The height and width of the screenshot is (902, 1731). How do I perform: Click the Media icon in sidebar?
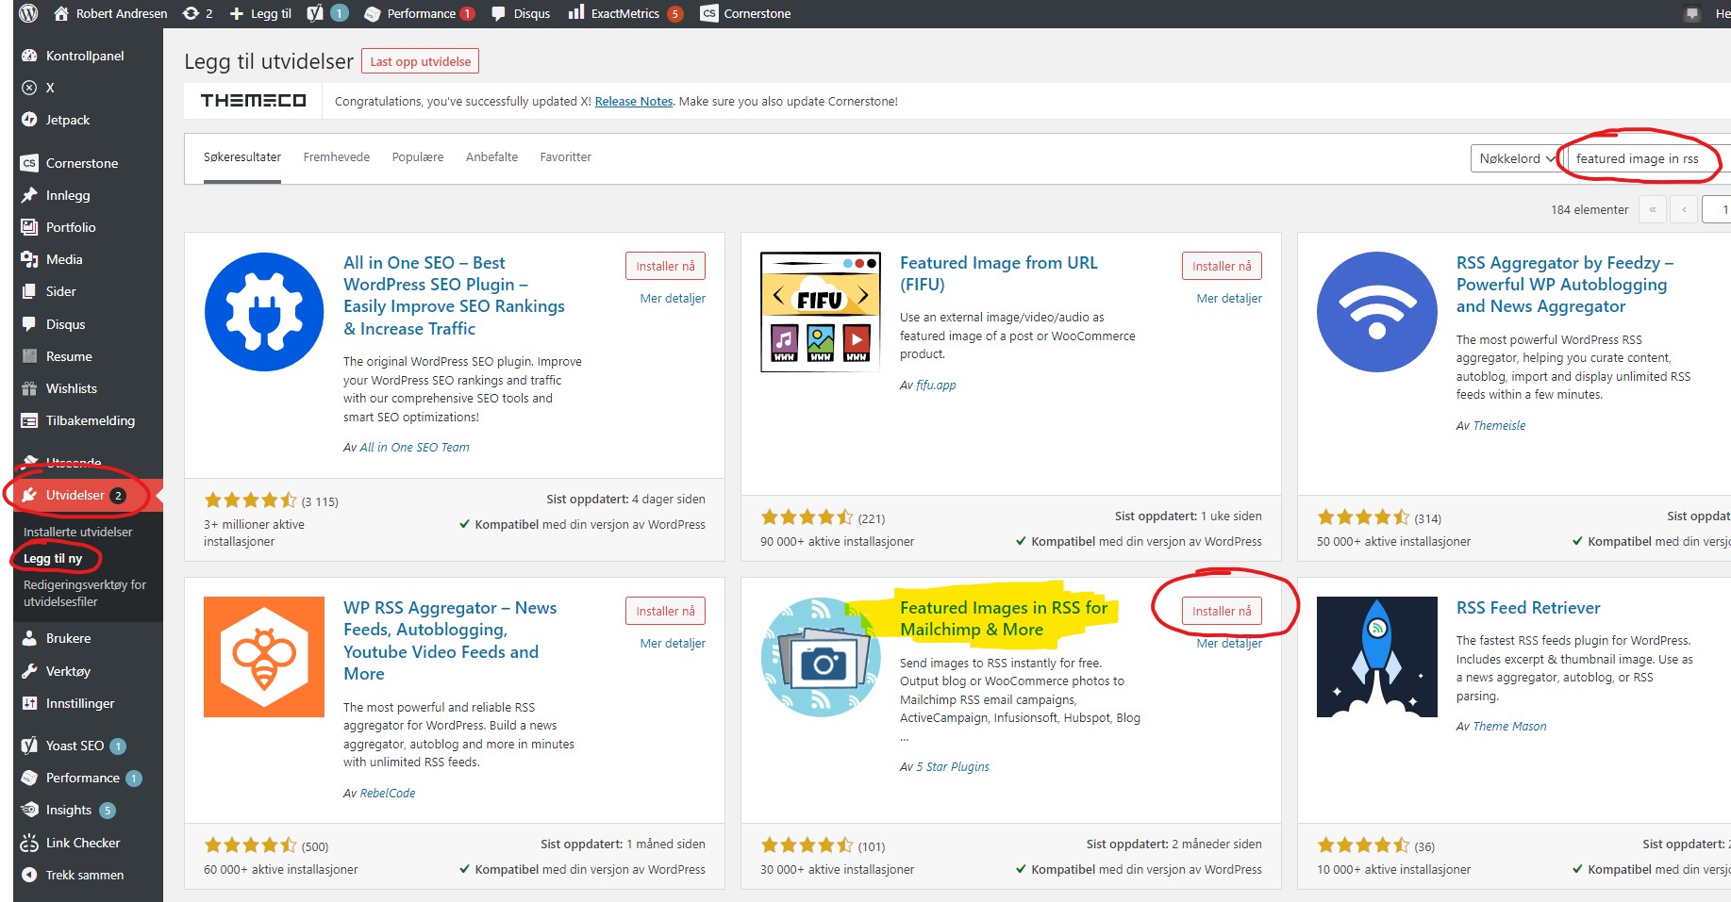pyautogui.click(x=29, y=259)
